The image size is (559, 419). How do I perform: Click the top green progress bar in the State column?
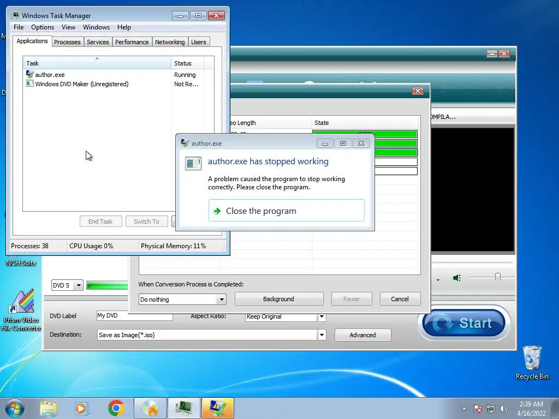tap(365, 134)
